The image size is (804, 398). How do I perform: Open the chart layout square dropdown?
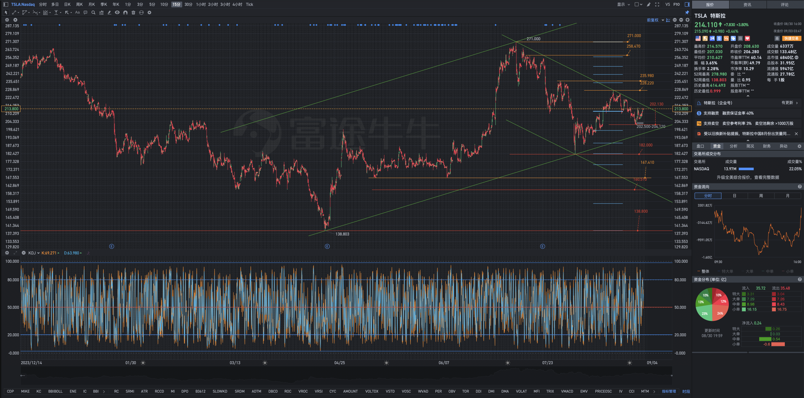[x=638, y=4]
